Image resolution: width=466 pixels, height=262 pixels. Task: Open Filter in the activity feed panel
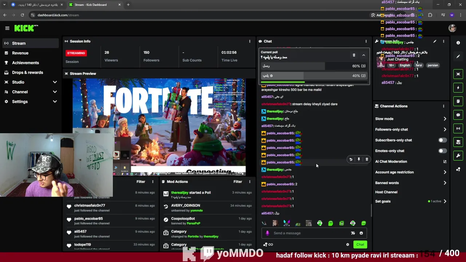141,182
